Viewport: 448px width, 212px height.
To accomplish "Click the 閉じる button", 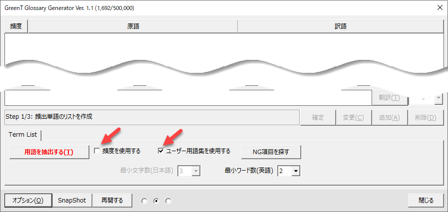I will 426,201.
